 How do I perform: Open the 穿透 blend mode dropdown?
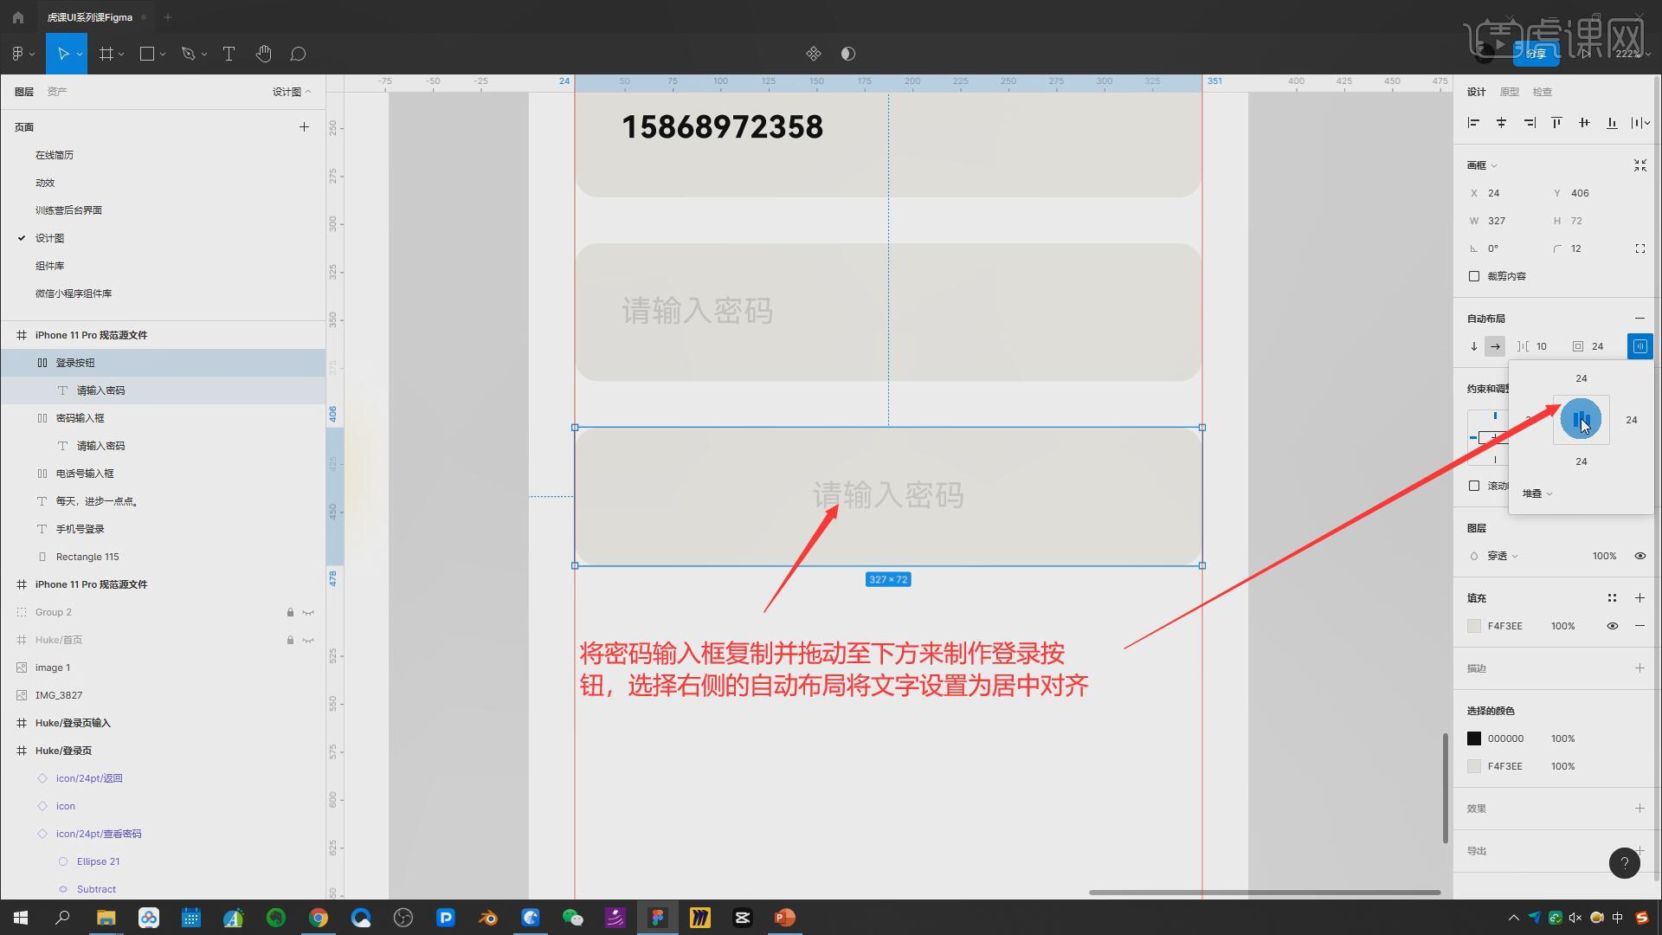pos(1502,556)
